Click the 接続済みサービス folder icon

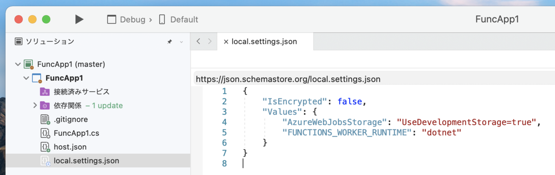[45, 92]
